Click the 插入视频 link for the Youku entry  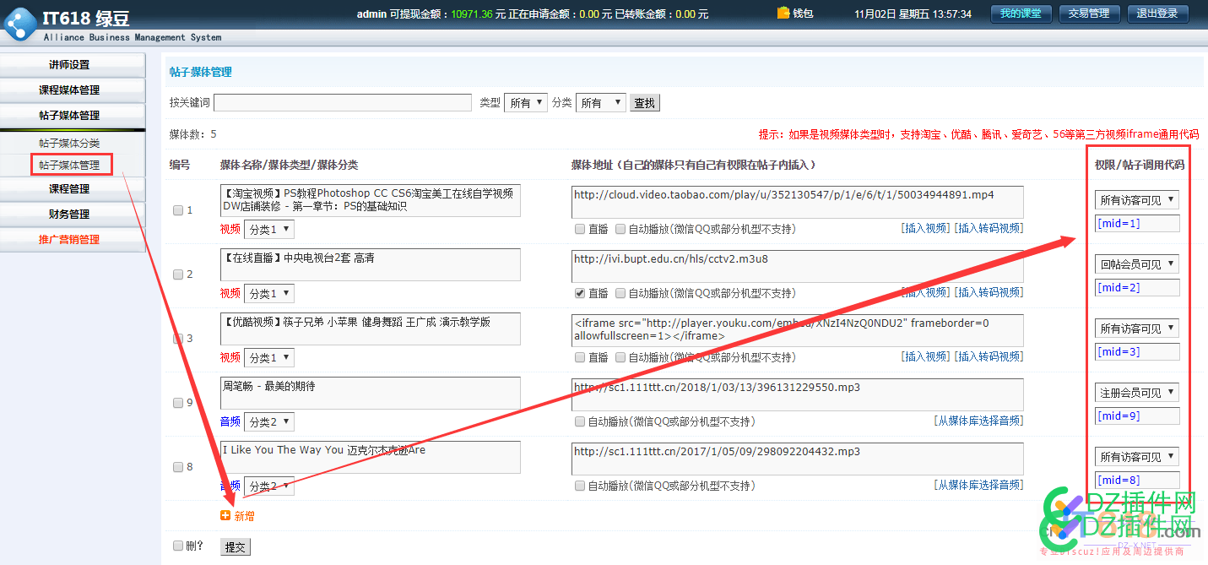926,356
